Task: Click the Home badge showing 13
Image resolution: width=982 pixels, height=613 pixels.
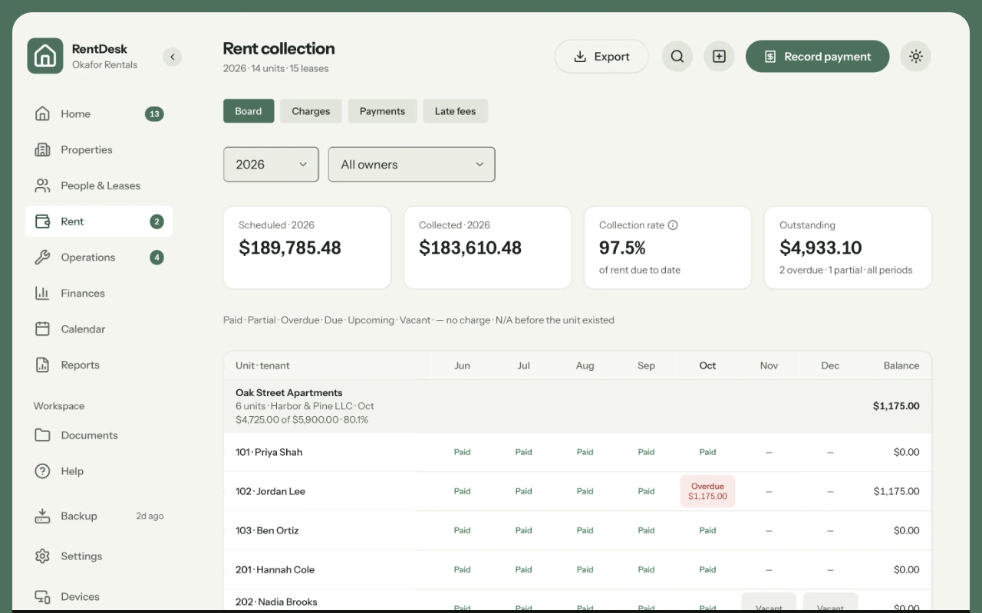Action: pos(154,114)
